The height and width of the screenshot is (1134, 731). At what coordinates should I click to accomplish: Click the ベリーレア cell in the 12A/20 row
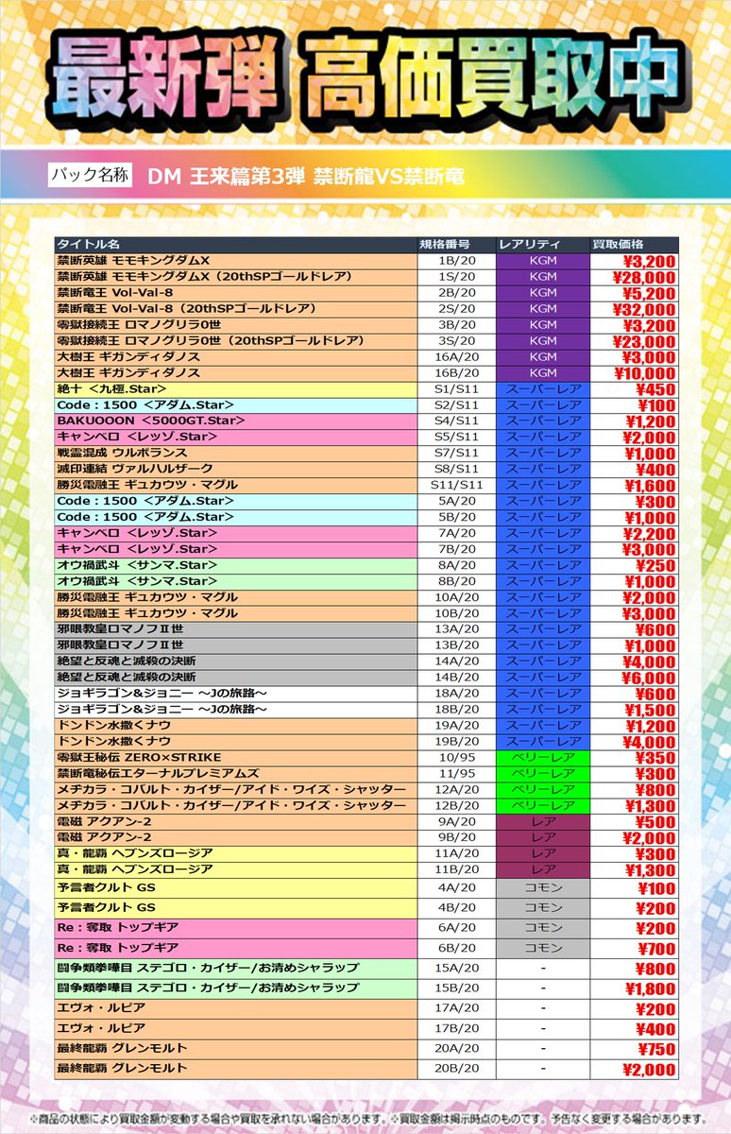coord(543,790)
